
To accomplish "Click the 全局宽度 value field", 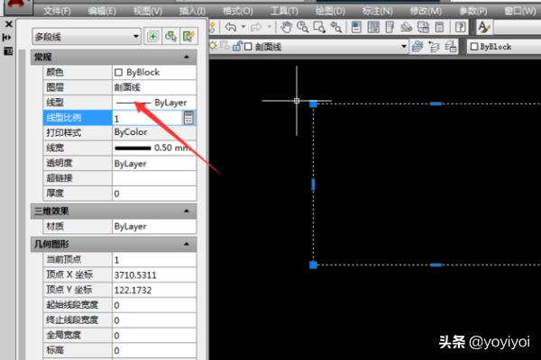I will 154,335.
